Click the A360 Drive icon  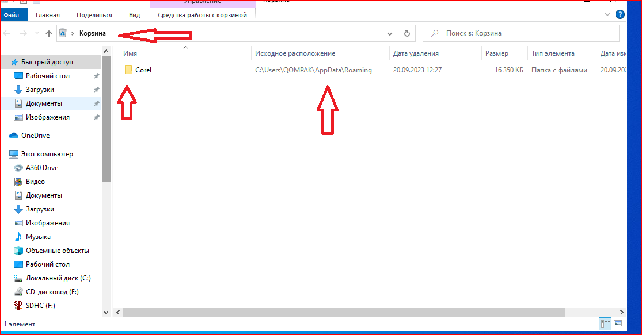(18, 168)
